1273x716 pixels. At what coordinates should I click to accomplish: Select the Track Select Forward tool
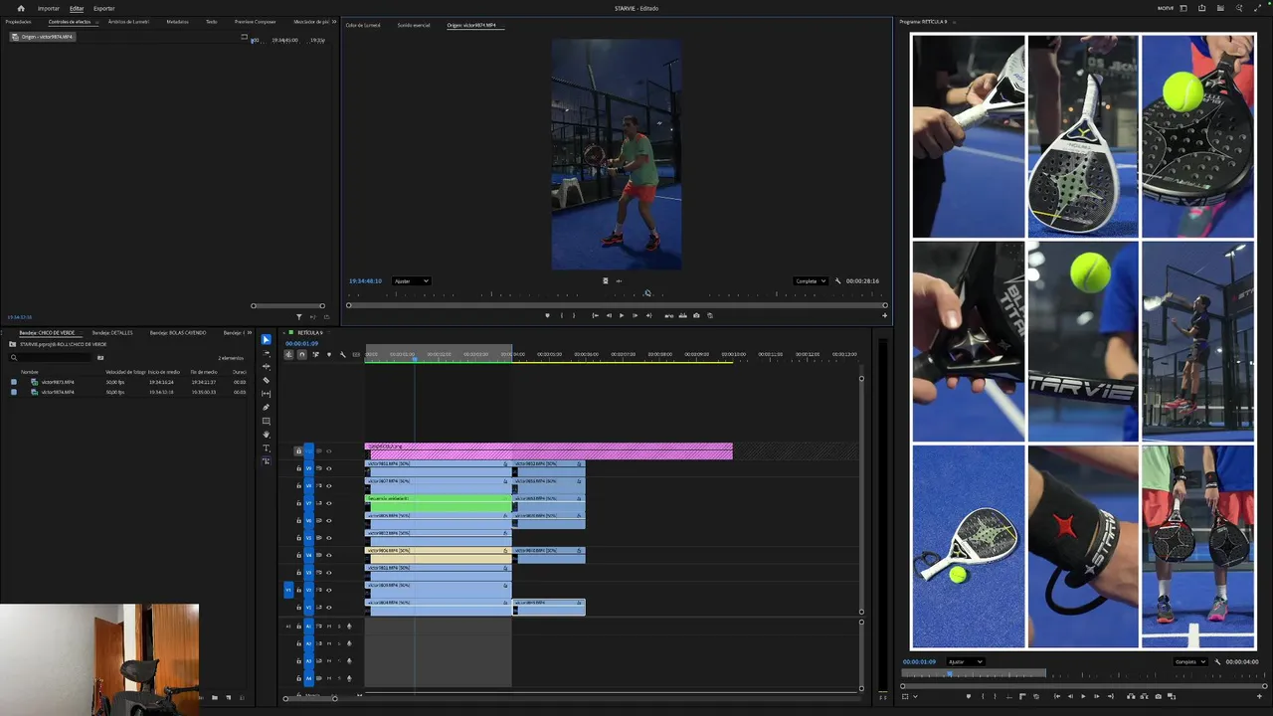[x=266, y=353]
